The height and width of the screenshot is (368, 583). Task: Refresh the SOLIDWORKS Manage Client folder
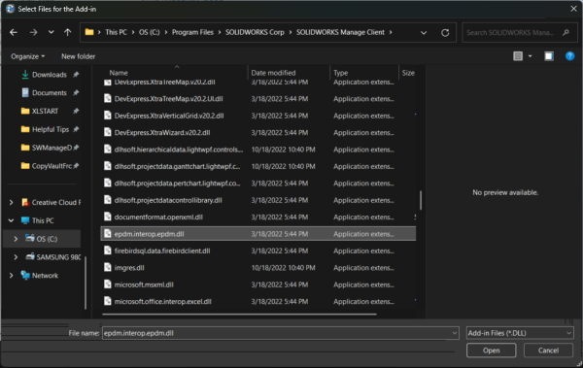445,33
